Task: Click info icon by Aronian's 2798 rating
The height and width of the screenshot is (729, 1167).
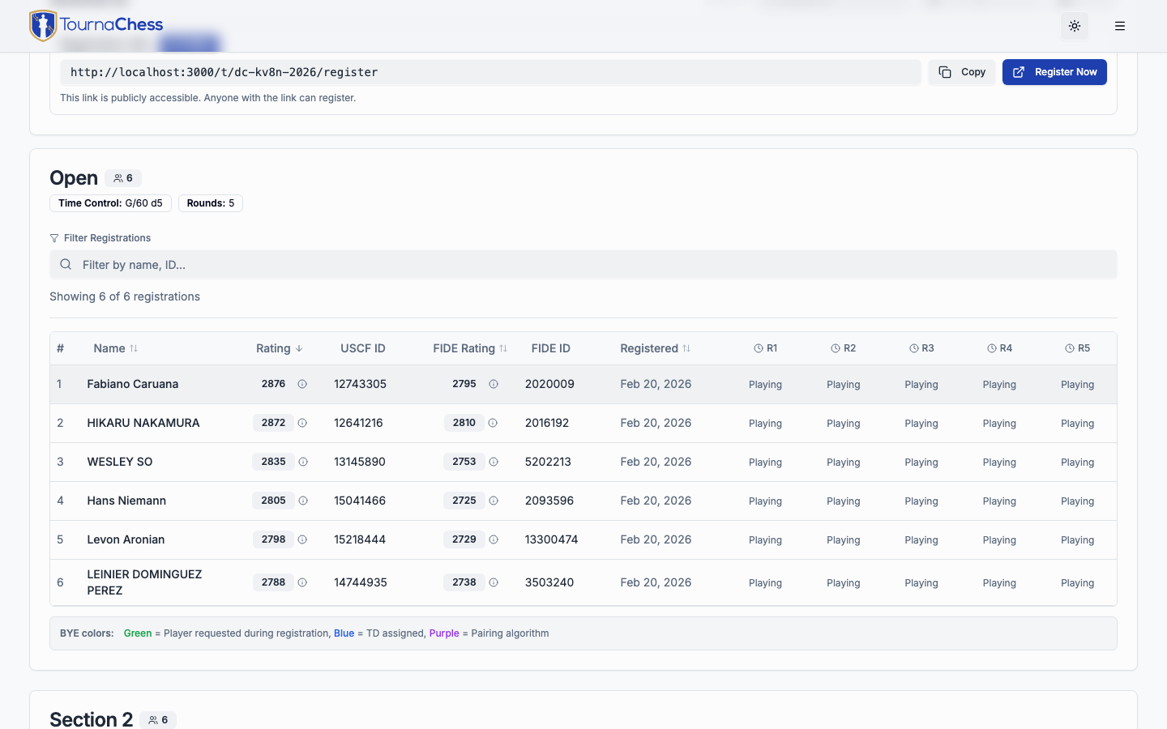Action: click(x=302, y=539)
